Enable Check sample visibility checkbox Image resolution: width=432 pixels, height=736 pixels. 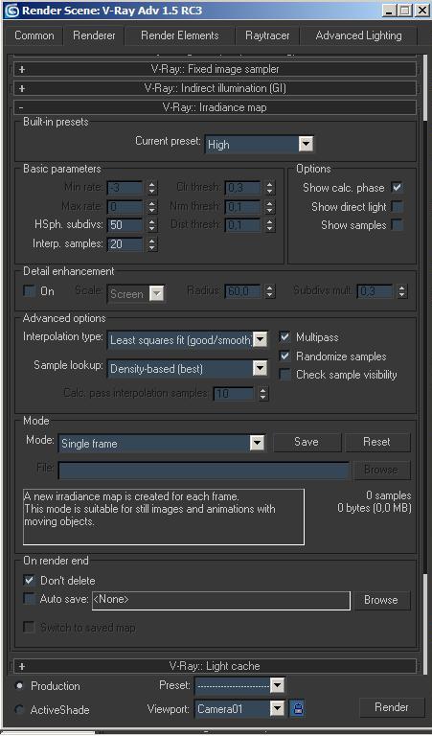(284, 375)
